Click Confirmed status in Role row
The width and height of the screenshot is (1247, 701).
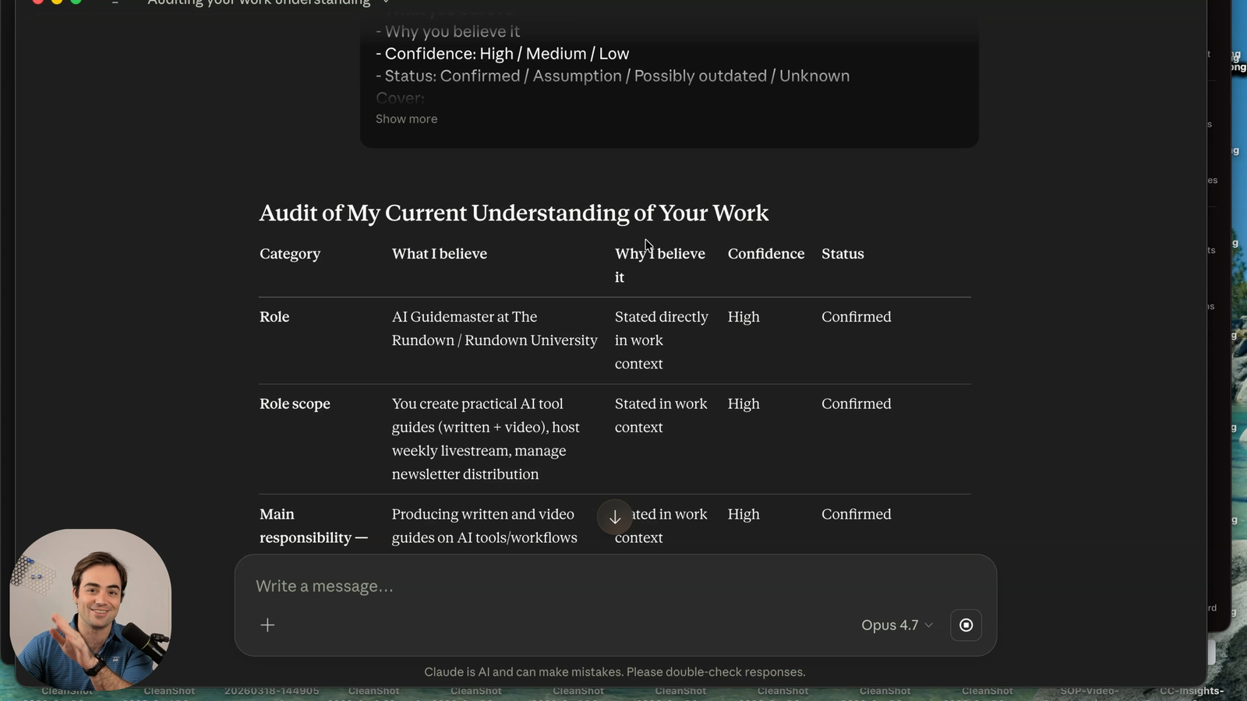(856, 316)
